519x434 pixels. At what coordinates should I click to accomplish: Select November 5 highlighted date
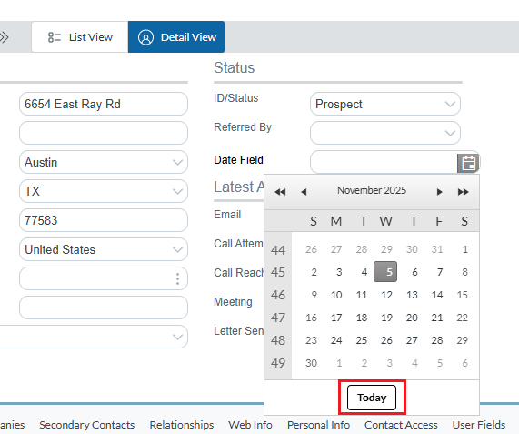point(385,272)
